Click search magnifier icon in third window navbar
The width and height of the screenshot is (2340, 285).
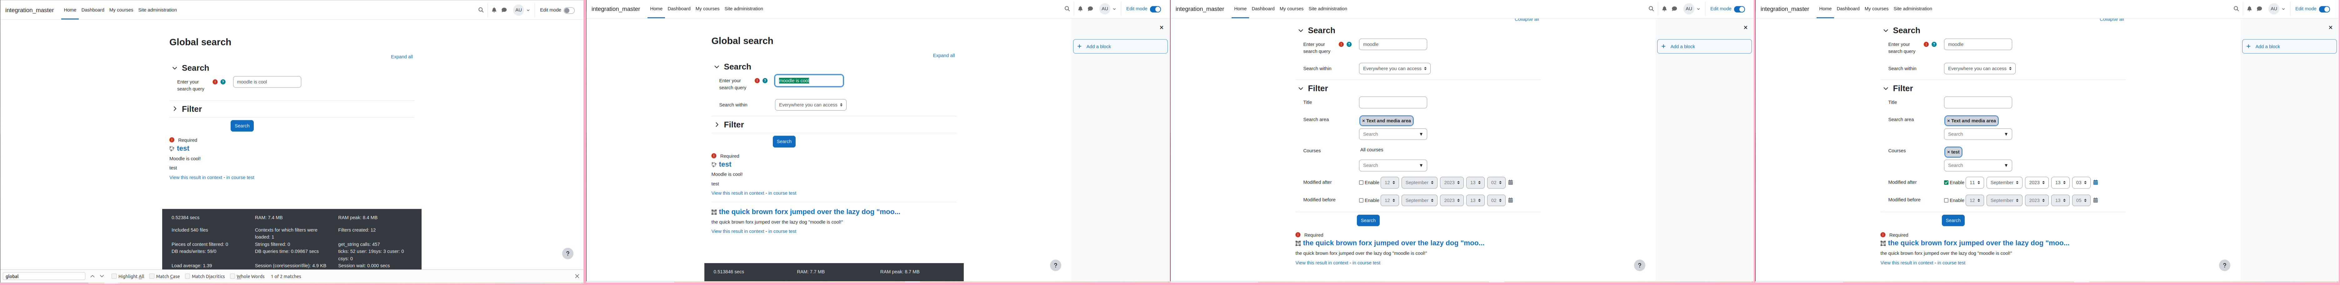point(1652,9)
